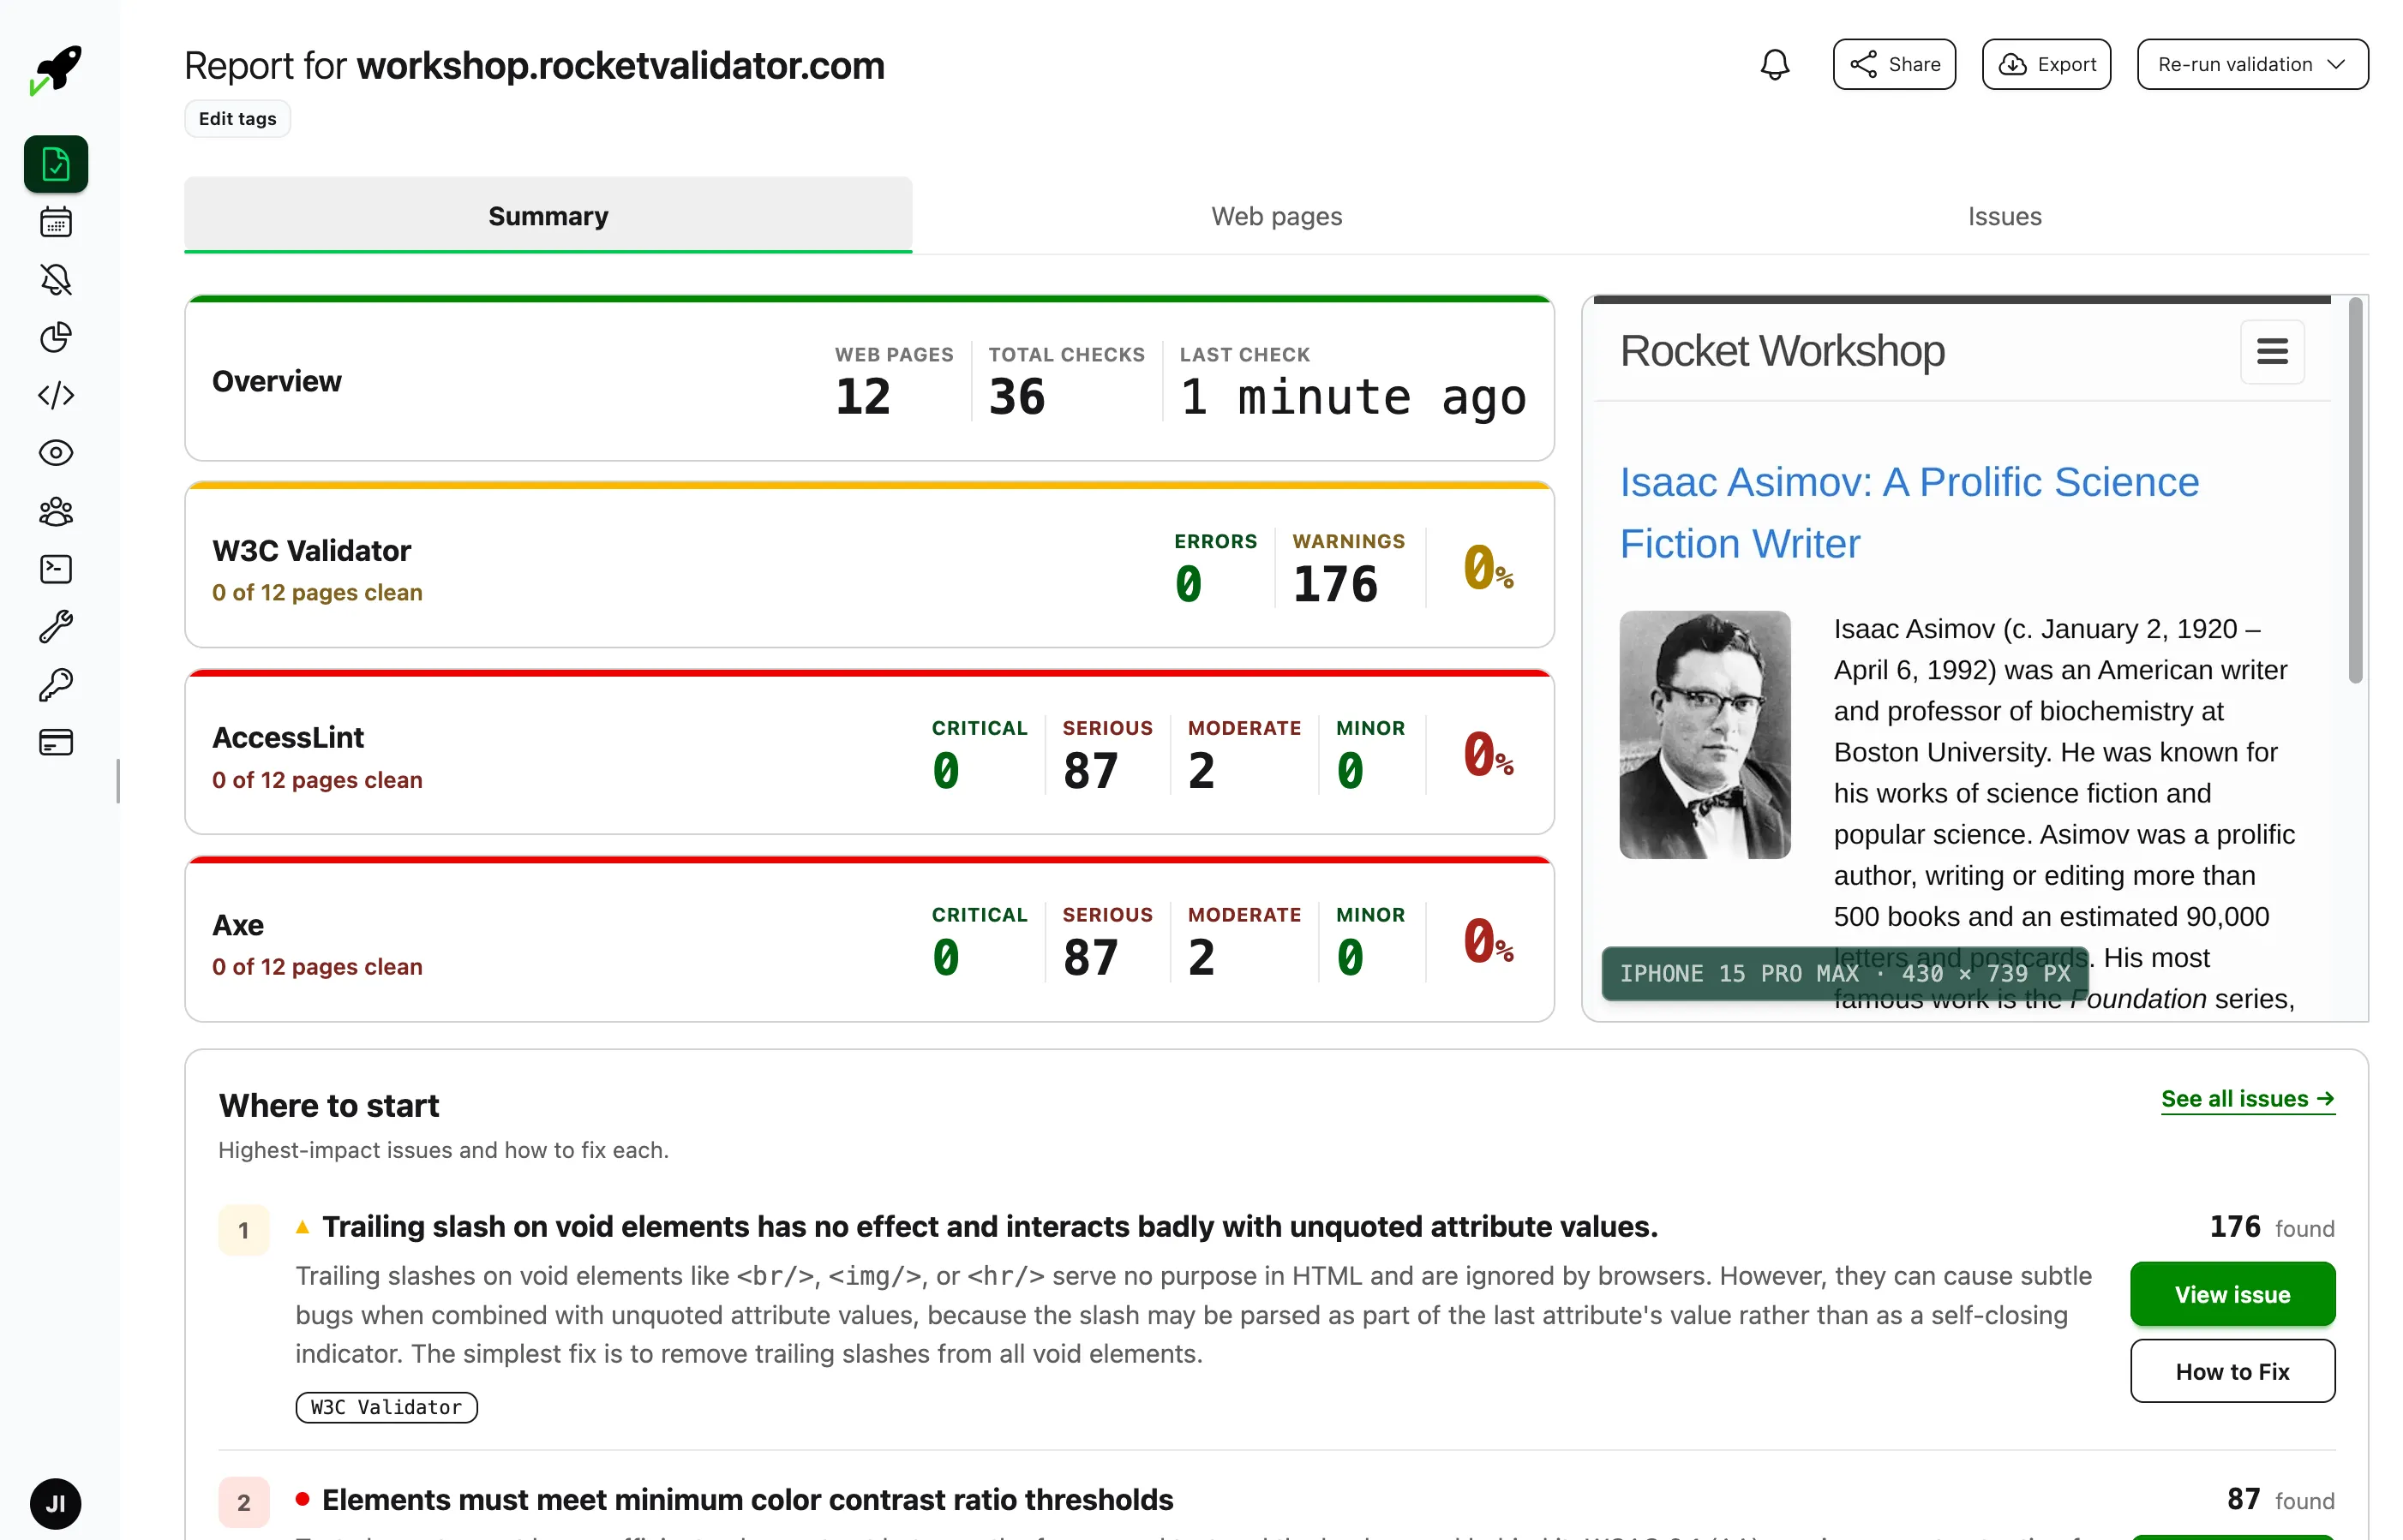Image resolution: width=2403 pixels, height=1540 pixels.
Task: Open the hamburger menu in Rocket Workshop preview
Action: (2272, 352)
